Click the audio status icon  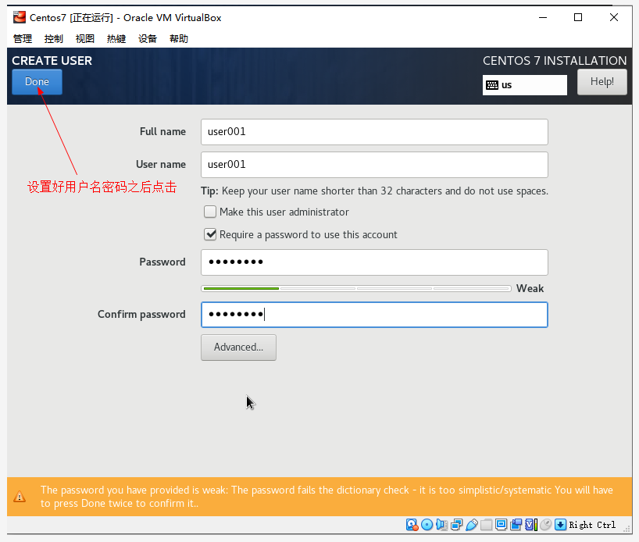[442, 525]
